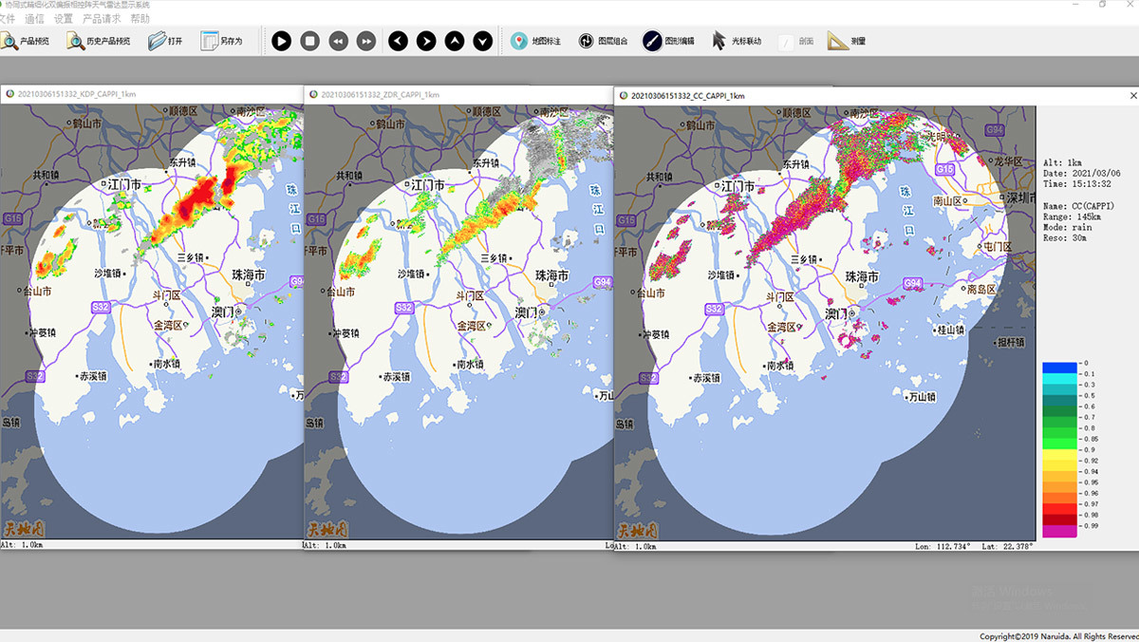Pan map right with right arrow
The width and height of the screenshot is (1139, 642).
[x=426, y=41]
